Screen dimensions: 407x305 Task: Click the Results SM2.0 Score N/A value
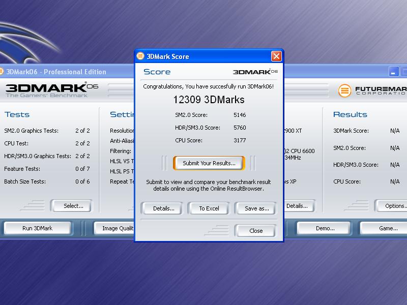pos(395,148)
